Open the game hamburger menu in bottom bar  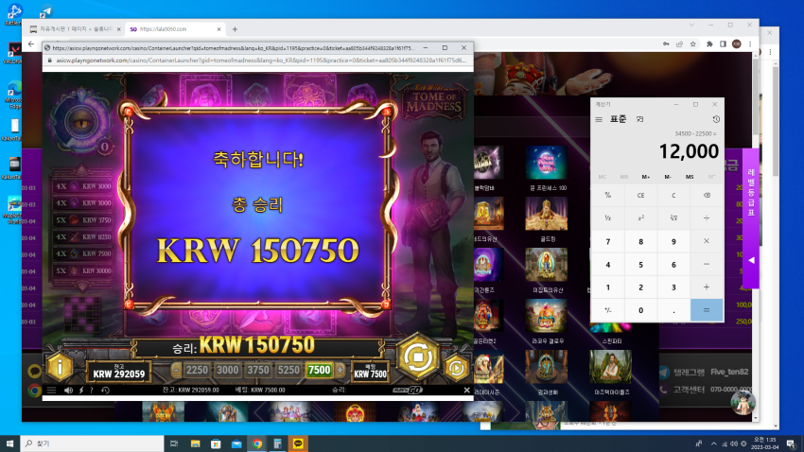tap(51, 391)
